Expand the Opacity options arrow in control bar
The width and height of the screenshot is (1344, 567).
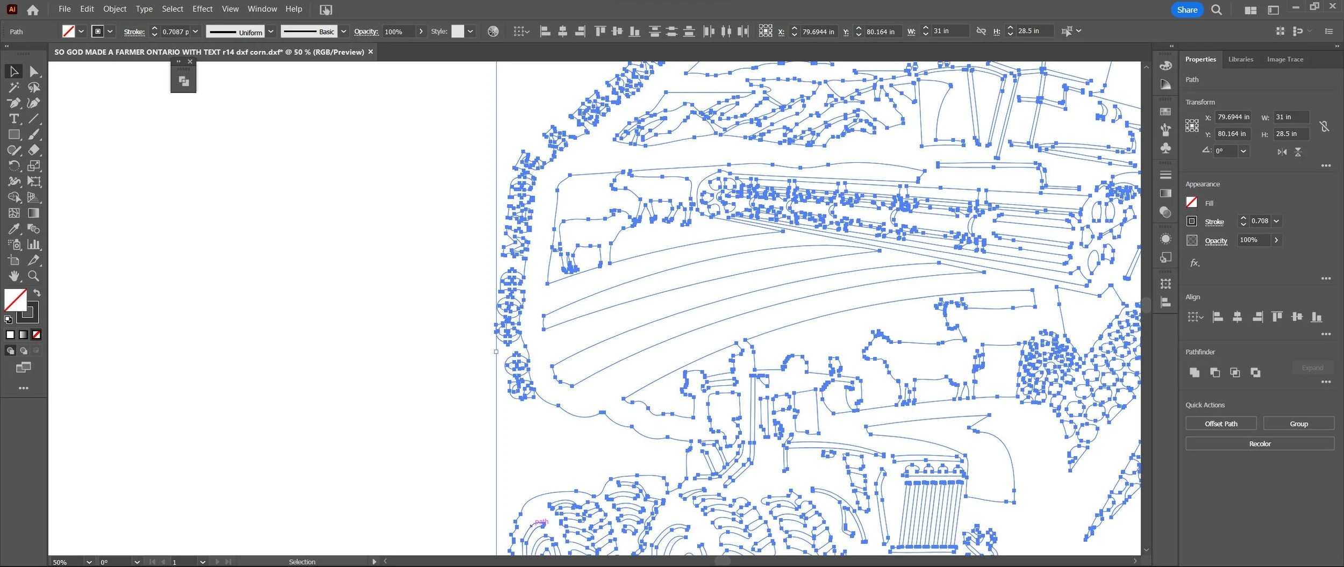coord(420,31)
